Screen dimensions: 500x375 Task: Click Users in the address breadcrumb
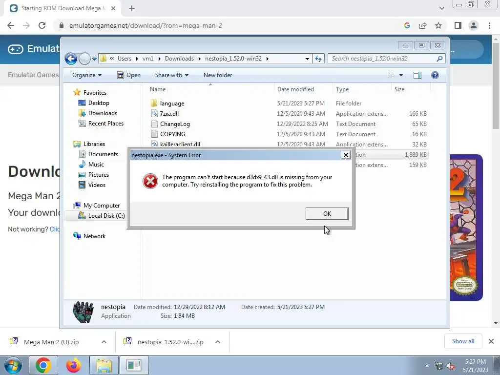point(125,59)
